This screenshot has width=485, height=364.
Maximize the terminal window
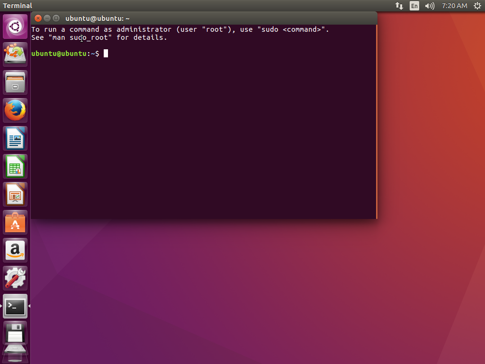tap(56, 18)
